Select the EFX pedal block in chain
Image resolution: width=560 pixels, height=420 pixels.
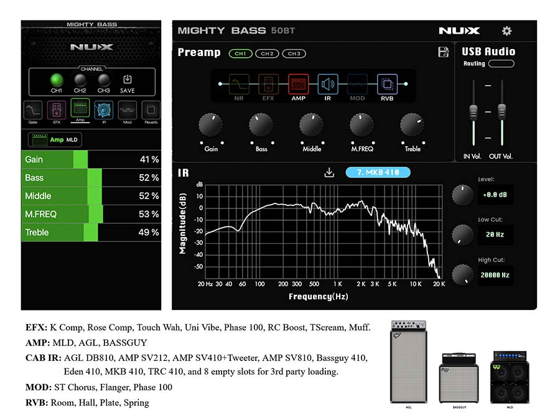point(268,84)
